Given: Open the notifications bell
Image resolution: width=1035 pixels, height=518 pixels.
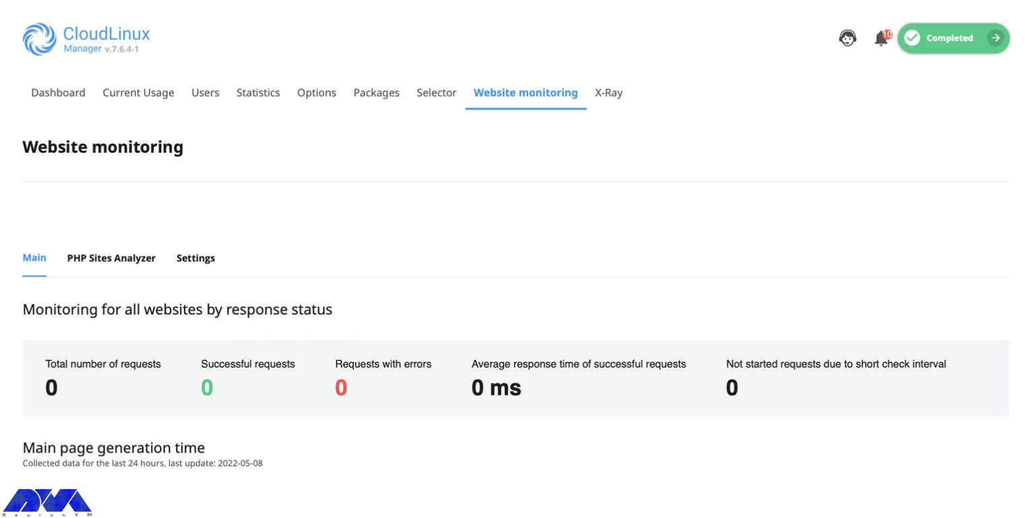Looking at the screenshot, I should [881, 38].
